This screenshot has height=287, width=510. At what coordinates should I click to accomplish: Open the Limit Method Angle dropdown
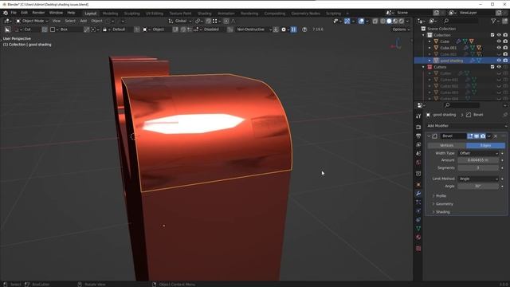click(x=478, y=179)
